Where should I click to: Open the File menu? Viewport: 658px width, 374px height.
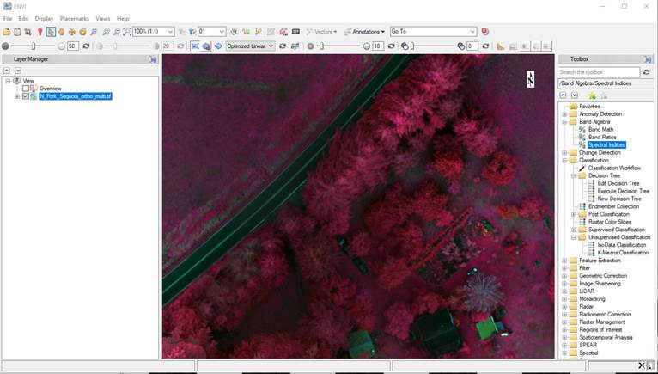coord(8,19)
